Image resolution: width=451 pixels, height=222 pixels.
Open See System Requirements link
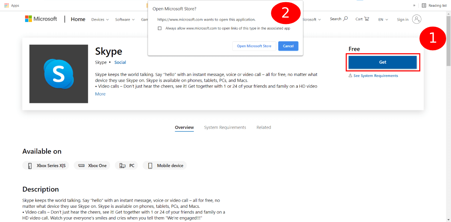pos(373,76)
